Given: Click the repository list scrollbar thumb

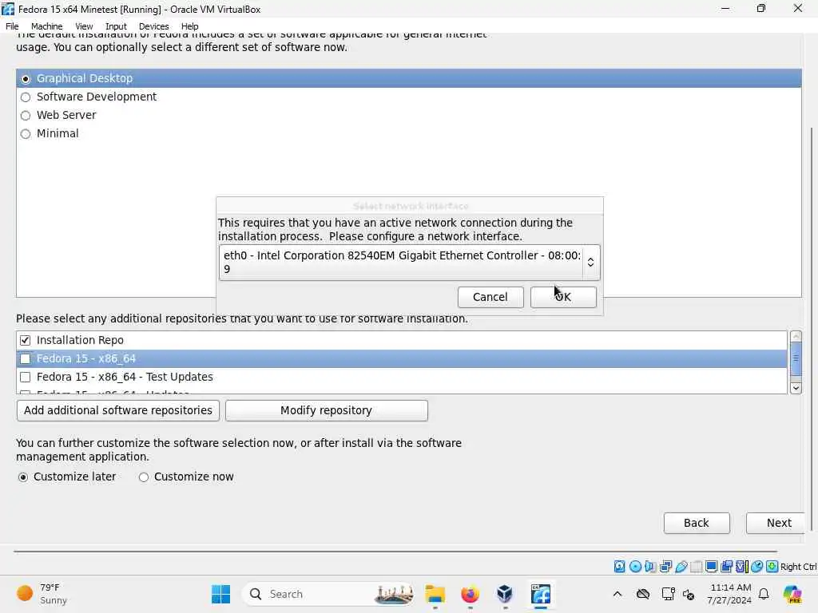Looking at the screenshot, I should tap(796, 358).
